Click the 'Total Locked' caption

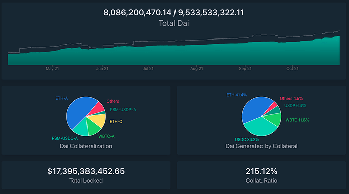click(x=86, y=181)
